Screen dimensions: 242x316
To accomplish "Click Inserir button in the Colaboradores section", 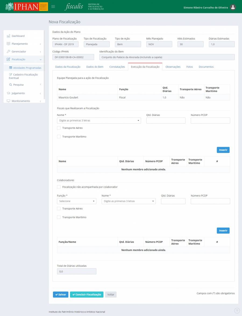I will tap(223, 230).
